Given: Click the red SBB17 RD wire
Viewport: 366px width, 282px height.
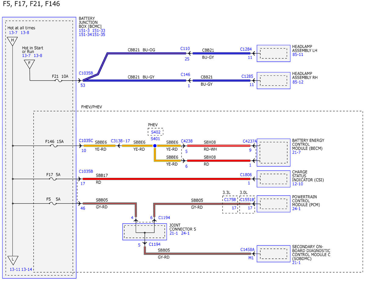Looking at the screenshot, I should [167, 179].
